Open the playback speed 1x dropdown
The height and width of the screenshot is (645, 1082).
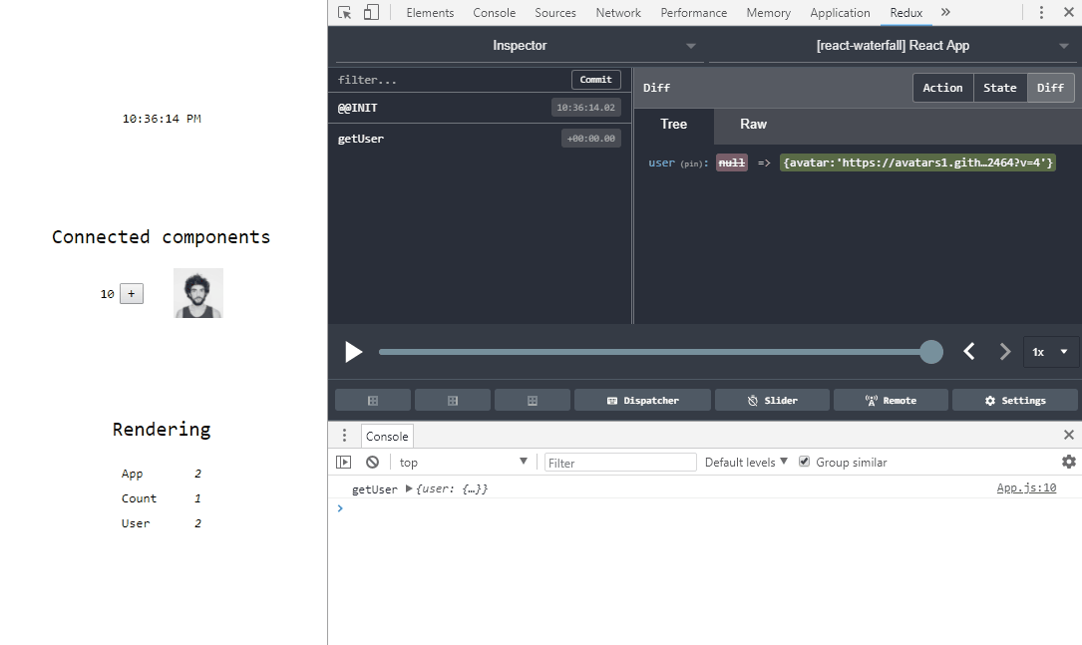coord(1050,352)
